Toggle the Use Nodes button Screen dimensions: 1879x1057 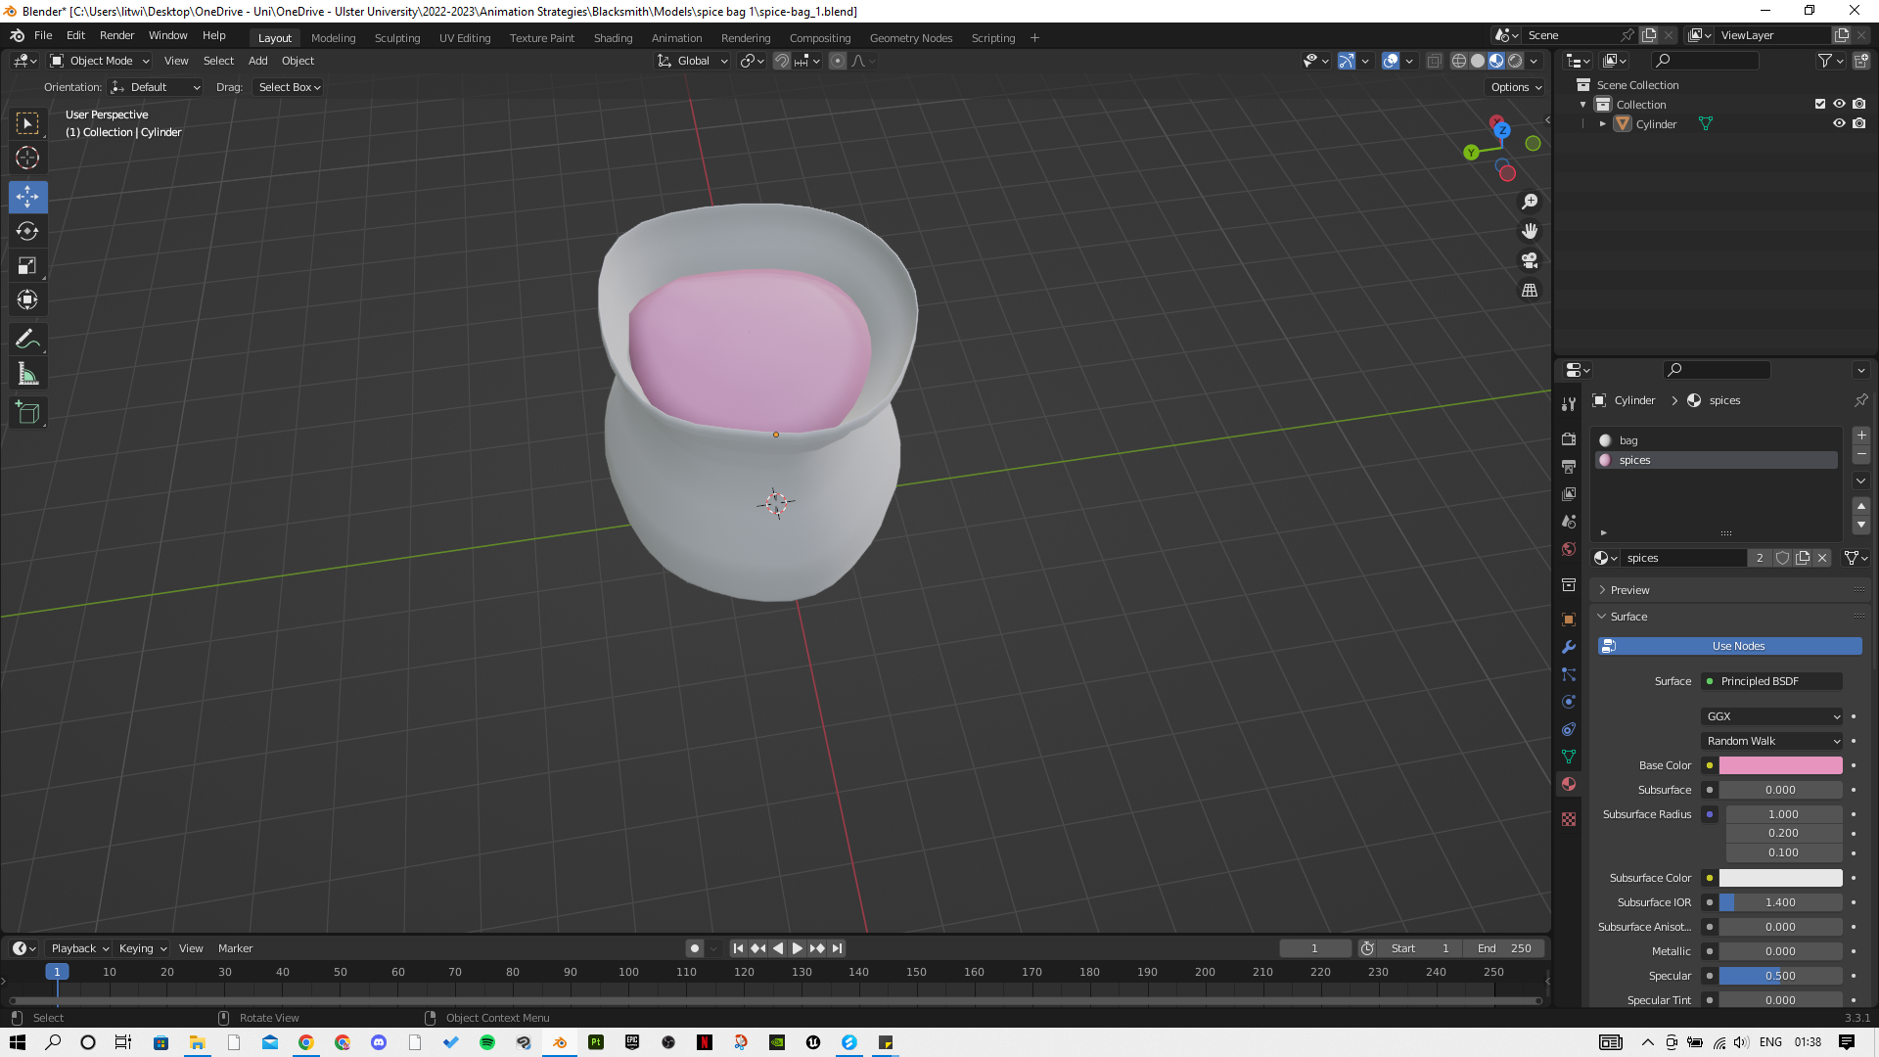1729,646
